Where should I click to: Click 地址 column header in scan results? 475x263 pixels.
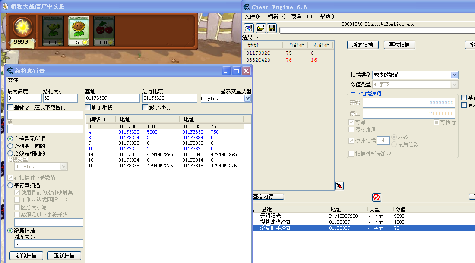pyautogui.click(x=263, y=45)
